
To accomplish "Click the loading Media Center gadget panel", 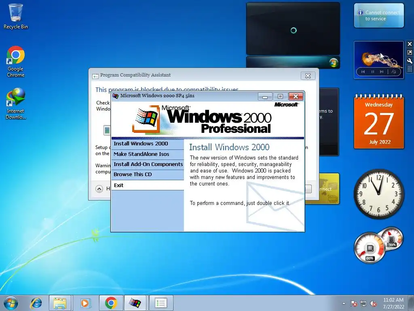I will point(293,29).
